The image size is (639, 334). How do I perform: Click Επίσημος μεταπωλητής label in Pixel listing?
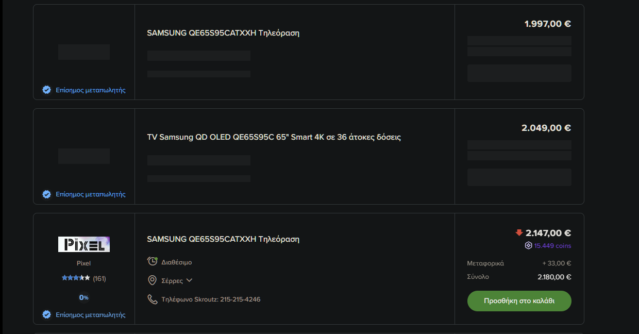tap(91, 314)
